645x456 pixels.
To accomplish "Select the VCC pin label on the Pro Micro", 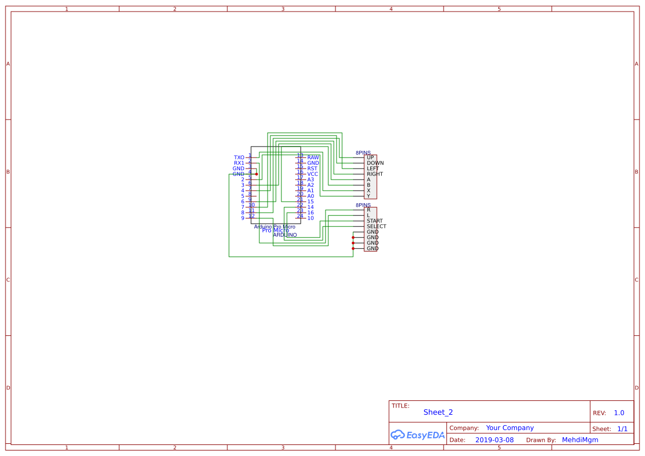I will click(x=313, y=173).
